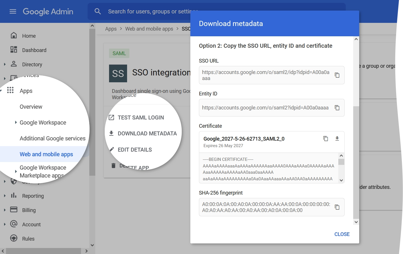Viewport: 403px width, 254px height.
Task: Click TEST SAML LOGIN
Action: [x=141, y=117]
